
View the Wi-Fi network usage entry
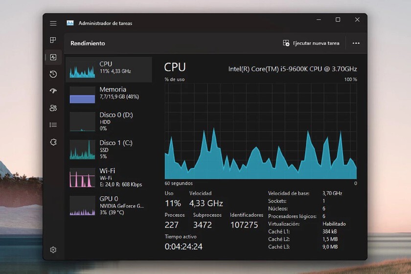(x=109, y=178)
